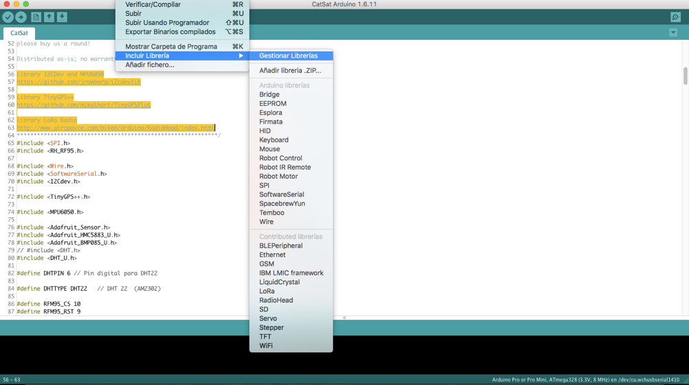Click the TinyGPSPlus GitHub URL in code
This screenshot has width=689, height=385.
pos(83,104)
